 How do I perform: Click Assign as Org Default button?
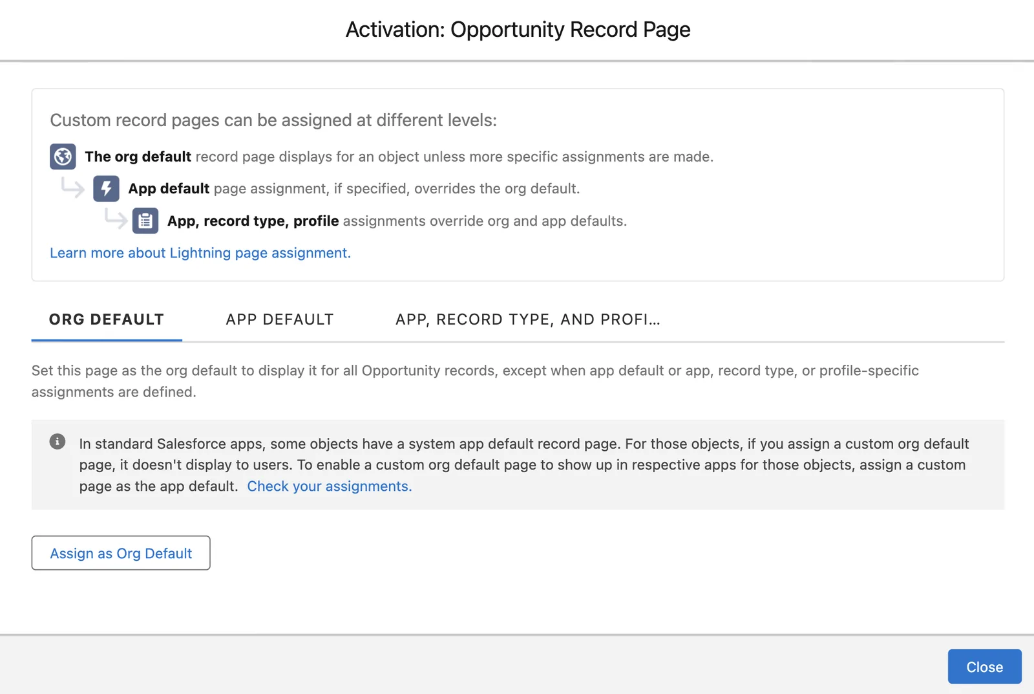pos(121,553)
